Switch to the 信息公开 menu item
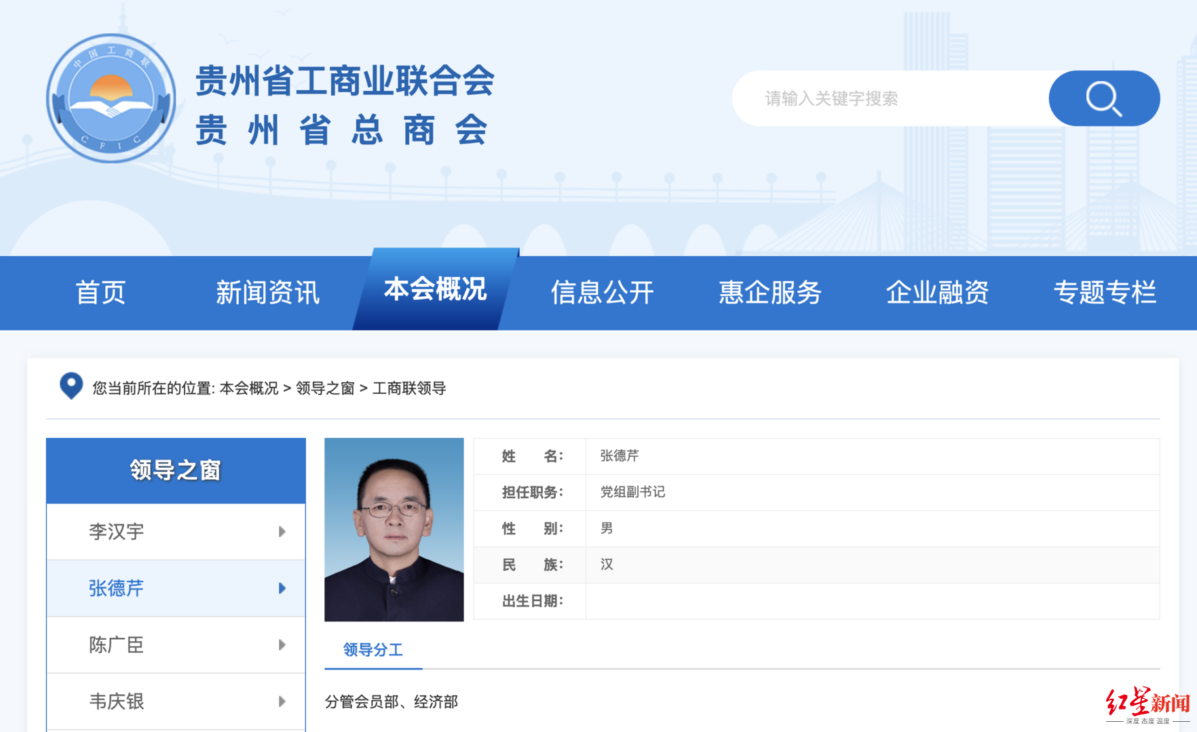The image size is (1197, 732). click(x=603, y=293)
